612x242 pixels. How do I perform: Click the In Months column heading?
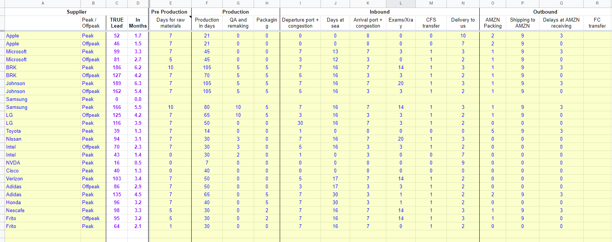(x=138, y=23)
